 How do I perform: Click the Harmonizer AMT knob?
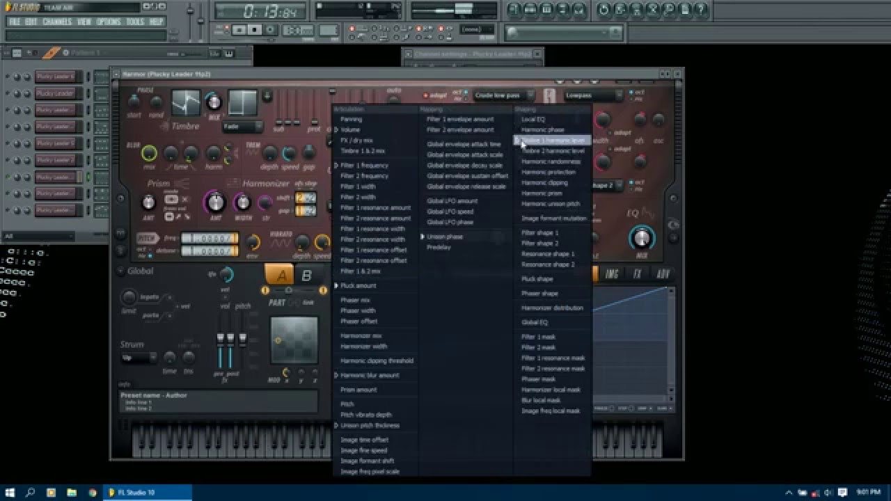(x=216, y=202)
